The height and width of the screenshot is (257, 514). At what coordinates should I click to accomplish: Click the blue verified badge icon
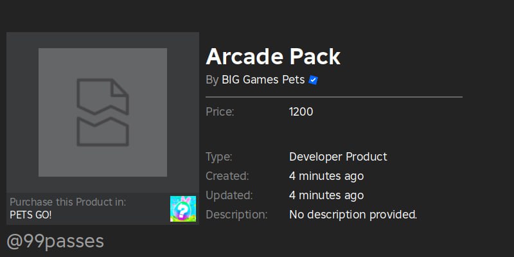point(313,80)
